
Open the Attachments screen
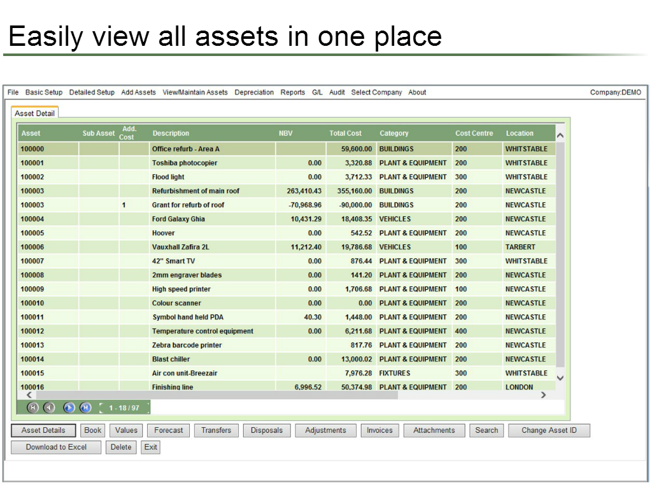[434, 430]
